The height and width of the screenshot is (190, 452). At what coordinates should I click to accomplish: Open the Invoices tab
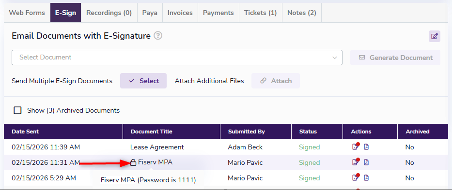(180, 13)
